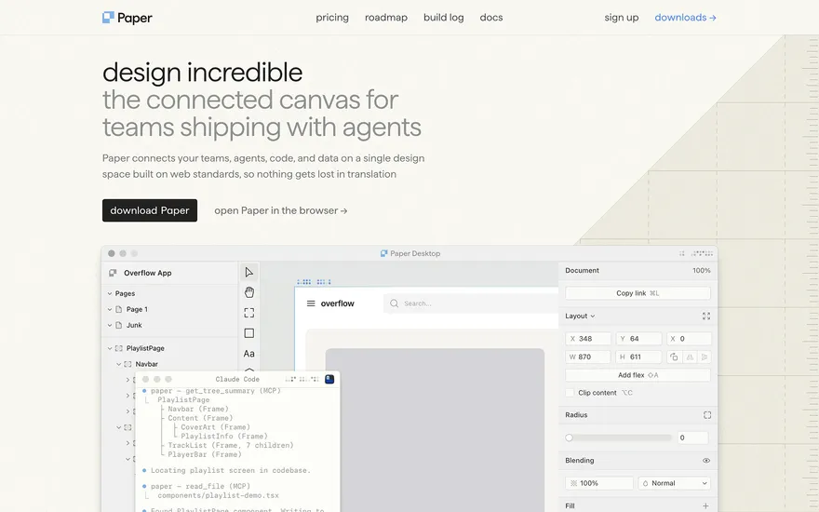The width and height of the screenshot is (819, 512).
Task: Click the width field W 870
Action: pyautogui.click(x=588, y=357)
